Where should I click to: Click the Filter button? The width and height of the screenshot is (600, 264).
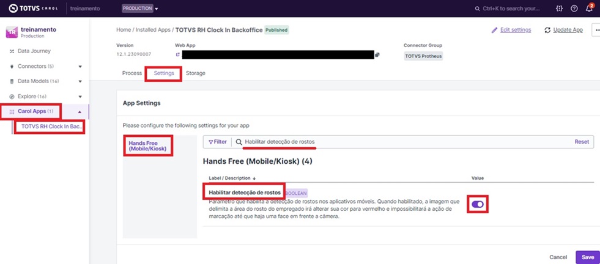[217, 142]
